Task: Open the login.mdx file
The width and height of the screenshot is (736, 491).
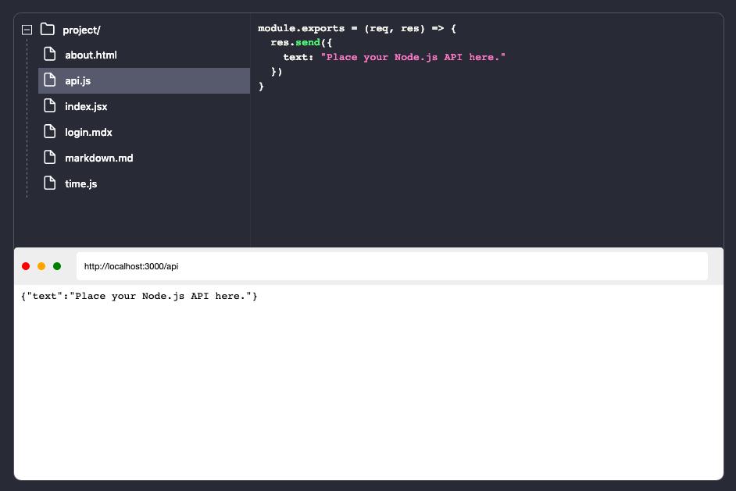Action: 89,132
